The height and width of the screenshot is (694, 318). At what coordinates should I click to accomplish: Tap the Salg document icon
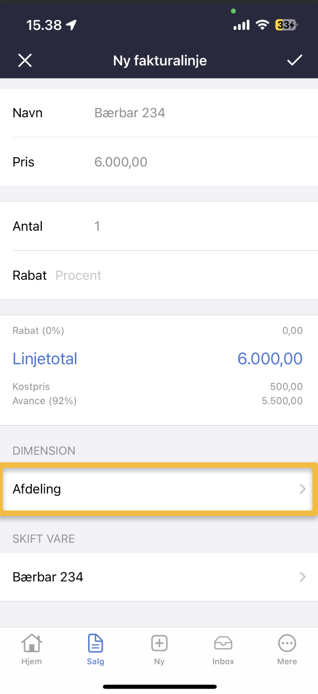click(x=95, y=644)
